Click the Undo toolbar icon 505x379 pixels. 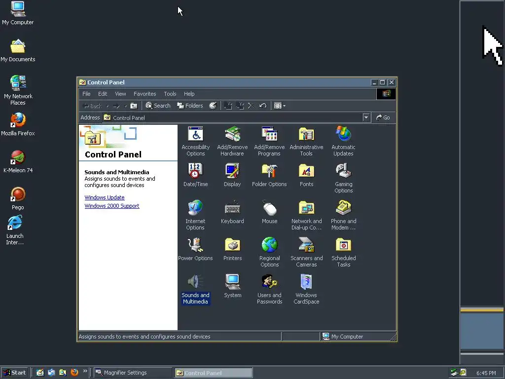pyautogui.click(x=263, y=106)
